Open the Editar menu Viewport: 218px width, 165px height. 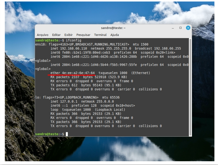coord(56,35)
